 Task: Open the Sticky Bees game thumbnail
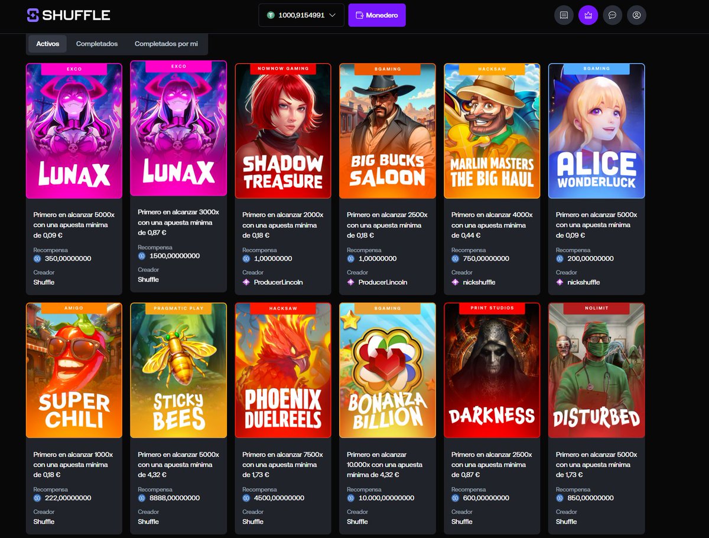pyautogui.click(x=178, y=370)
